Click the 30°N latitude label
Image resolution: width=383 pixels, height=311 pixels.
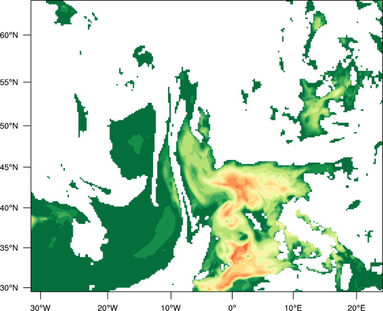click(9, 288)
